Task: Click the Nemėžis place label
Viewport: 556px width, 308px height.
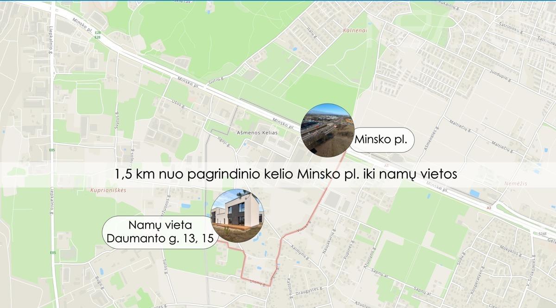Action: tap(512, 183)
